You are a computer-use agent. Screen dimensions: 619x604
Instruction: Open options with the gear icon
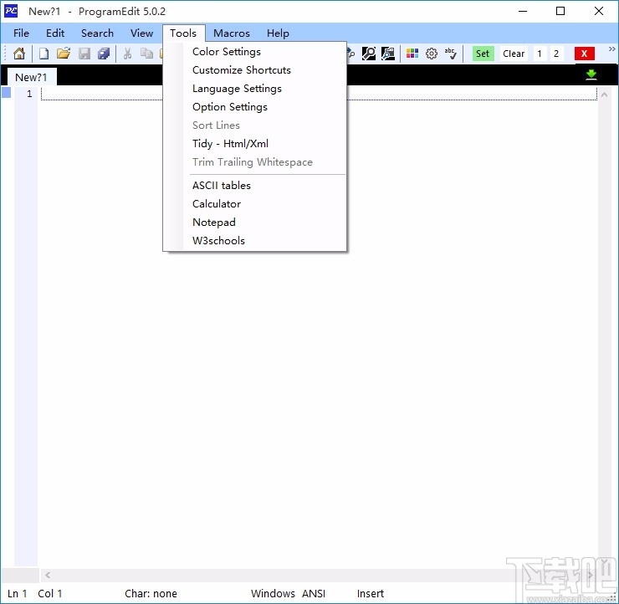(432, 54)
